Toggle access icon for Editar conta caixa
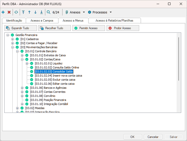This screenshot has width=187, height=141. coord(32,84)
